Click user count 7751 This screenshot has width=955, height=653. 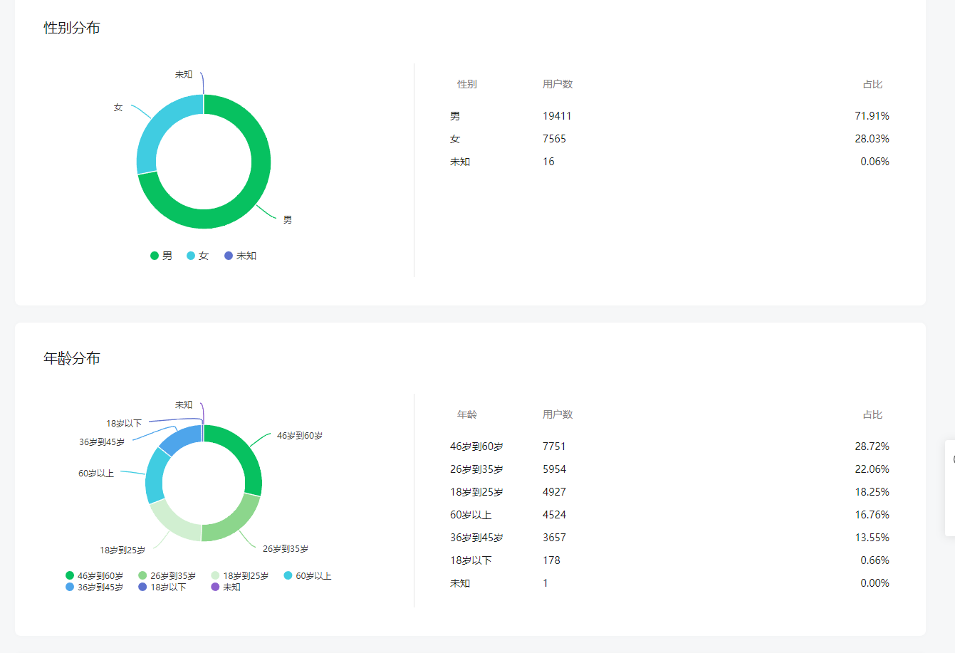click(554, 446)
